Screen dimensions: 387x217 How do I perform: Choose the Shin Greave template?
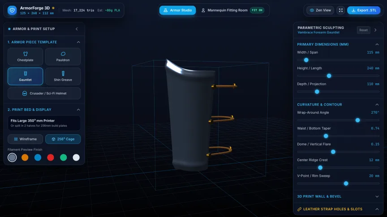click(x=63, y=76)
